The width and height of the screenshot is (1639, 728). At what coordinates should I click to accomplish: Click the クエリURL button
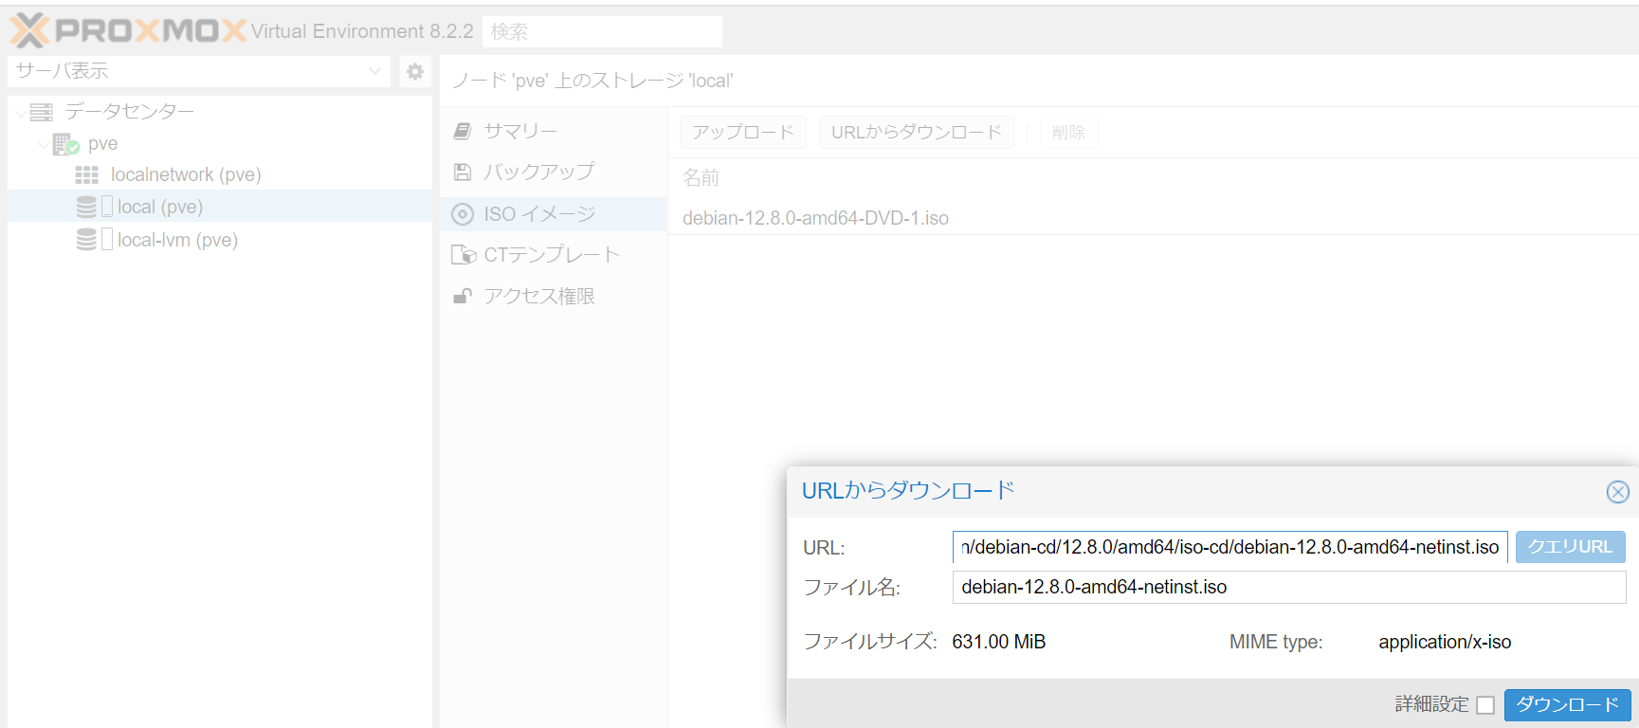(x=1570, y=547)
